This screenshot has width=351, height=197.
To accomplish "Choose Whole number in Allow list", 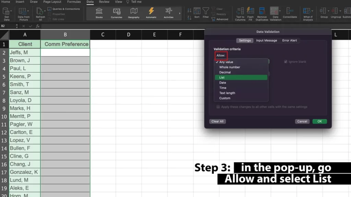I will [x=241, y=67].
